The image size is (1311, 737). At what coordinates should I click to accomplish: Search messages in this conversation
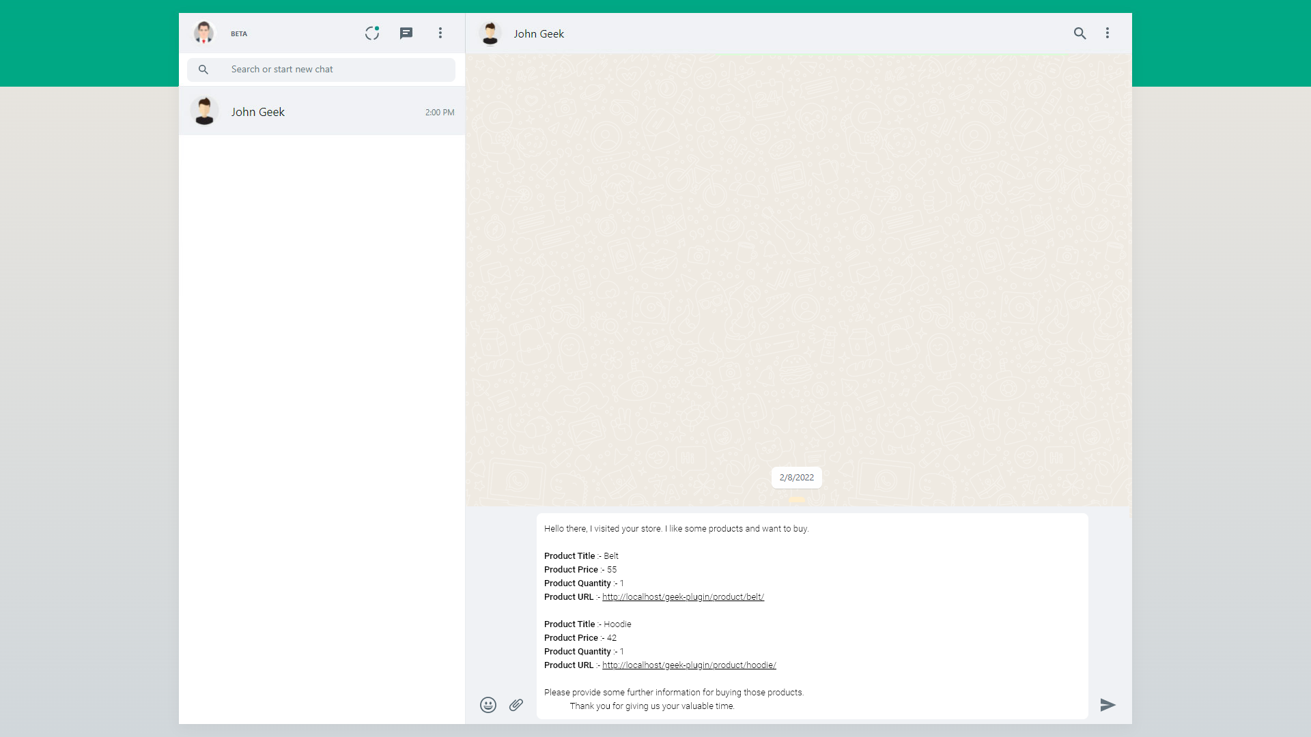point(1080,33)
